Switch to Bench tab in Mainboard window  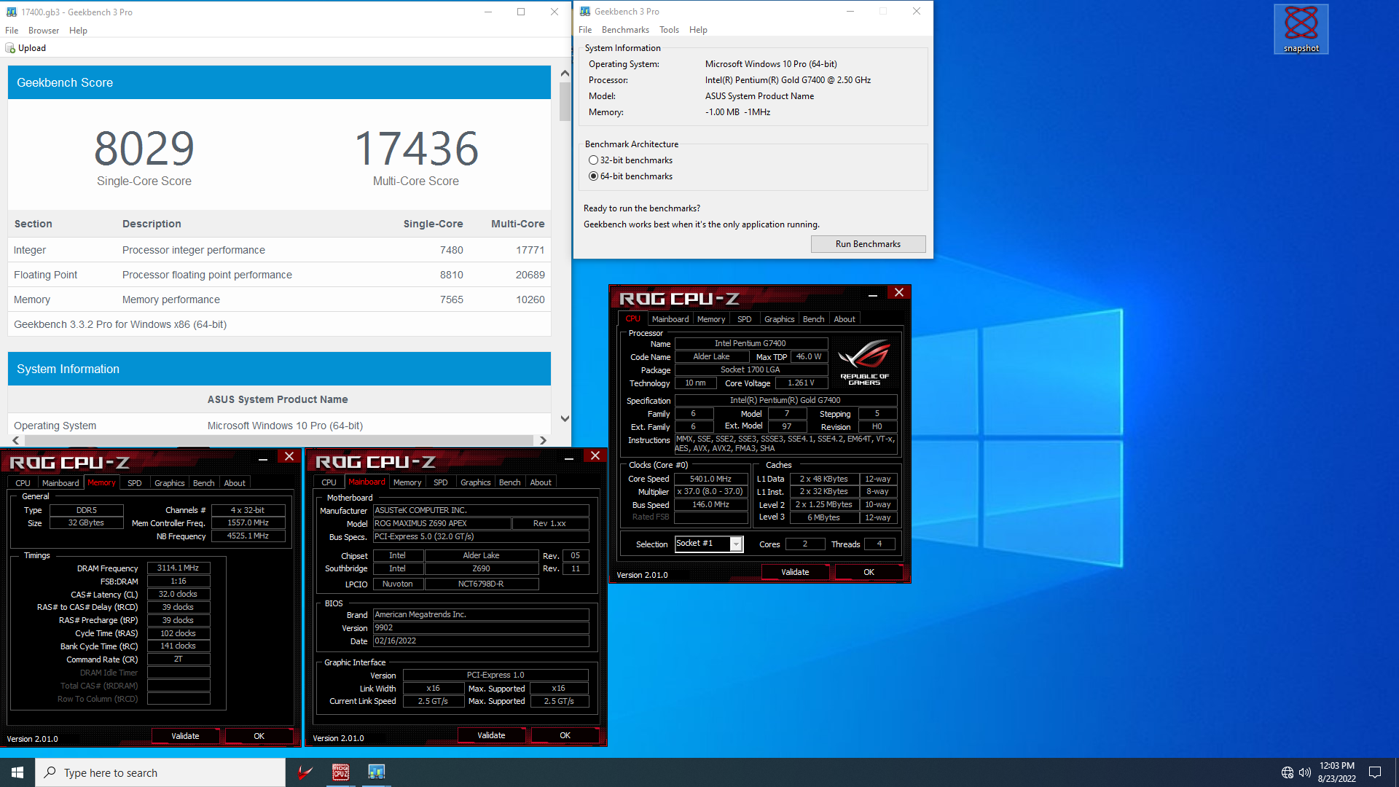[x=509, y=482]
